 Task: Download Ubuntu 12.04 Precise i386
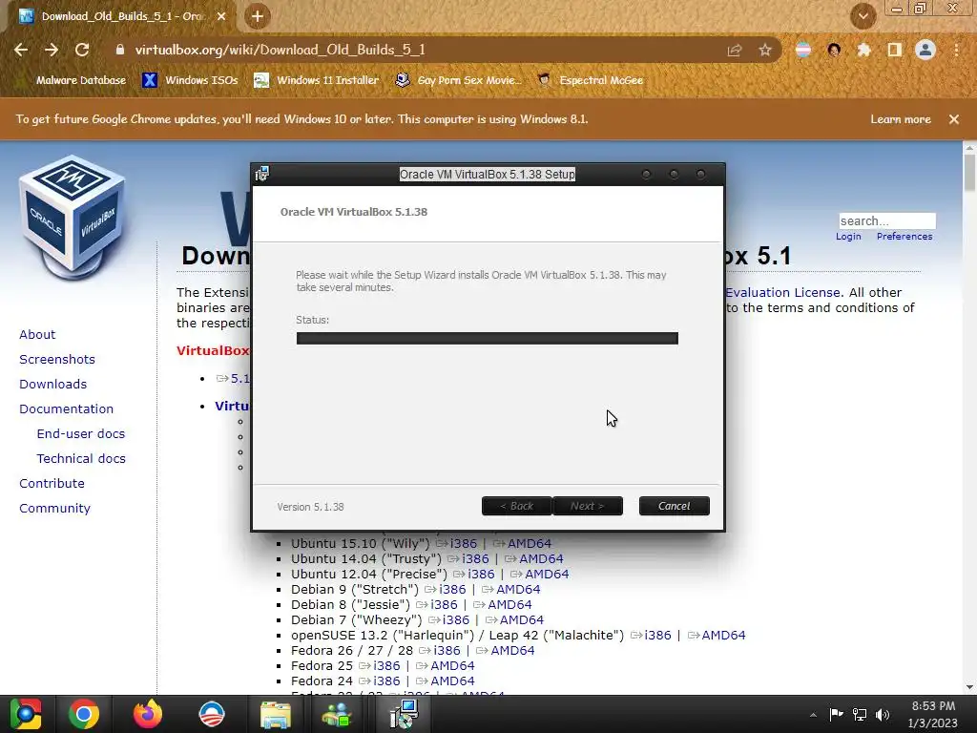(481, 574)
